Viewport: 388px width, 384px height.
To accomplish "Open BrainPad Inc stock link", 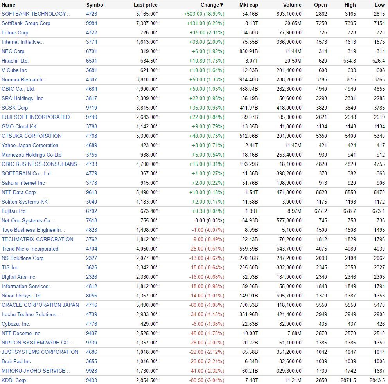I will pos(16,361).
